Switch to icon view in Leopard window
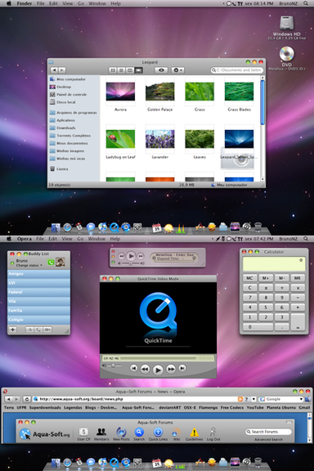Screen dimensions: 314x471 point(113,70)
